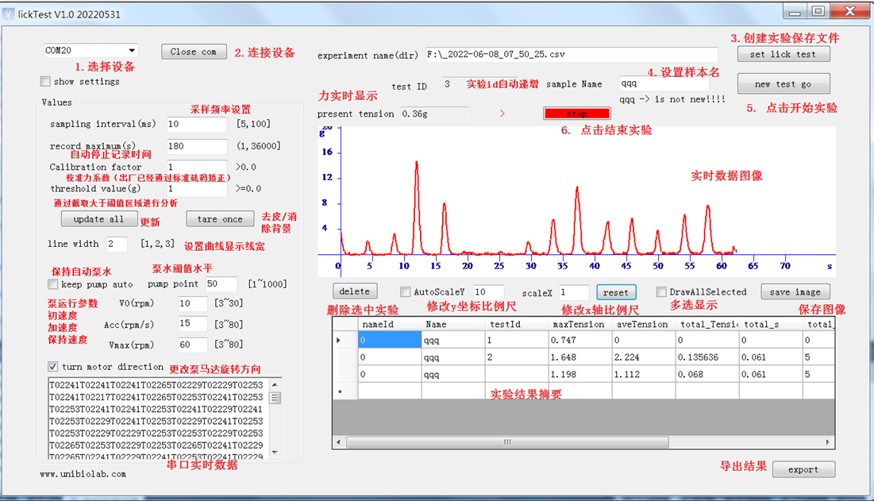
Task: Enable the DrawAllSelected checkbox
Action: tap(661, 291)
